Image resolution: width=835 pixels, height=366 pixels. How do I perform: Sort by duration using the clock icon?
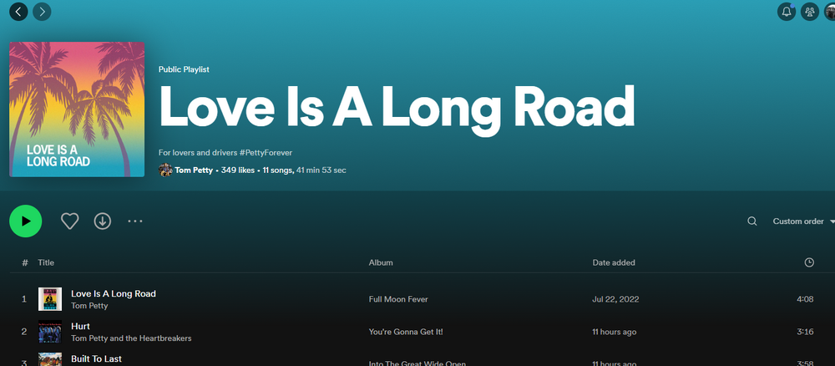[x=809, y=262]
